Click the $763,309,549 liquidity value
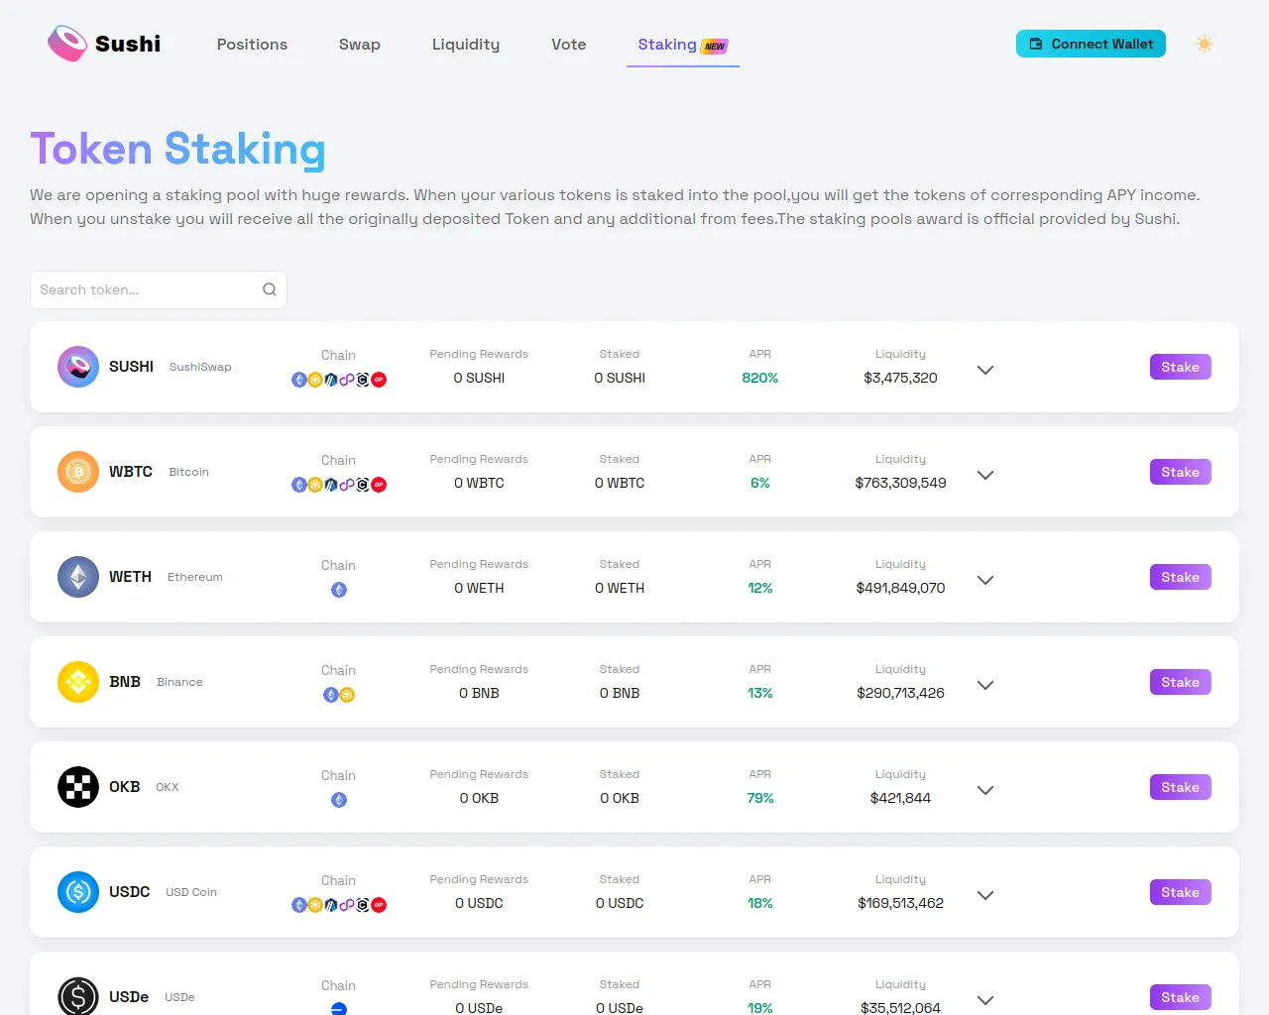 [x=900, y=483]
